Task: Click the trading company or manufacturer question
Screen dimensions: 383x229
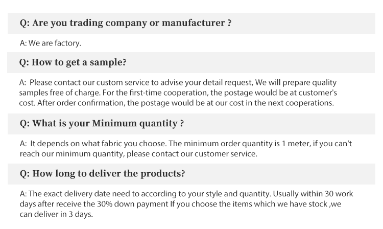Action: pos(125,23)
